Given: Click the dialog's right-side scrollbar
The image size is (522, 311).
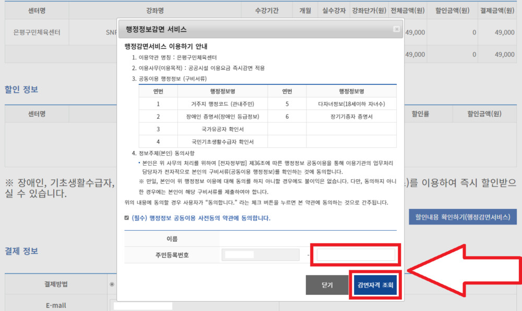Looking at the screenshot, I should point(401,156).
